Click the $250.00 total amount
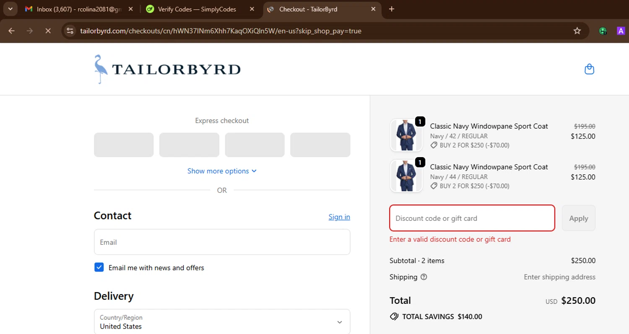 (x=578, y=300)
